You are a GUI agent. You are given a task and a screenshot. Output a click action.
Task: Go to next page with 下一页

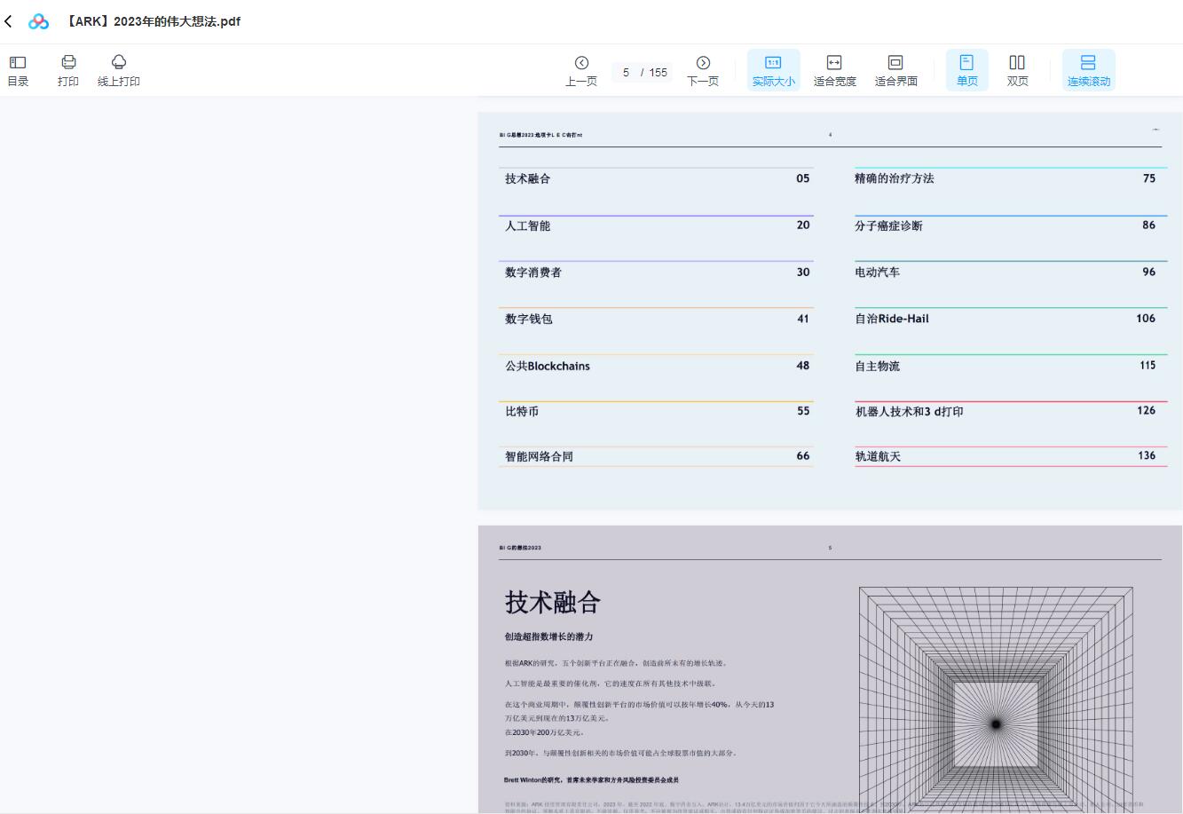coord(703,70)
